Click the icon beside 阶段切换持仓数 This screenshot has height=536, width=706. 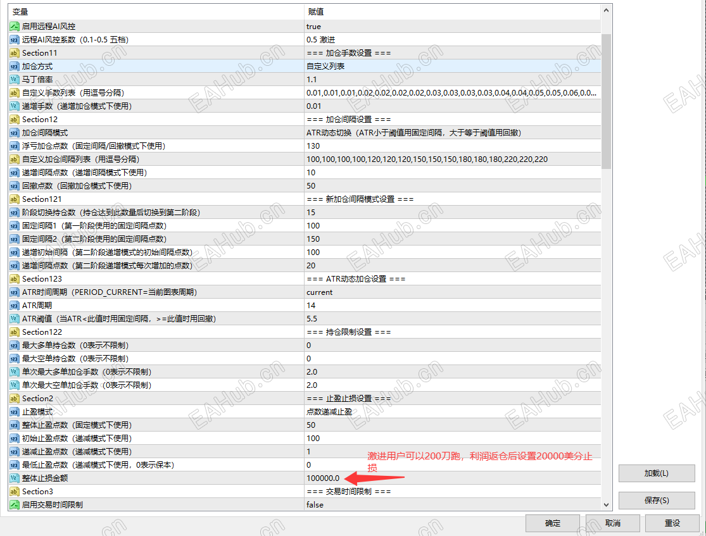coord(15,213)
